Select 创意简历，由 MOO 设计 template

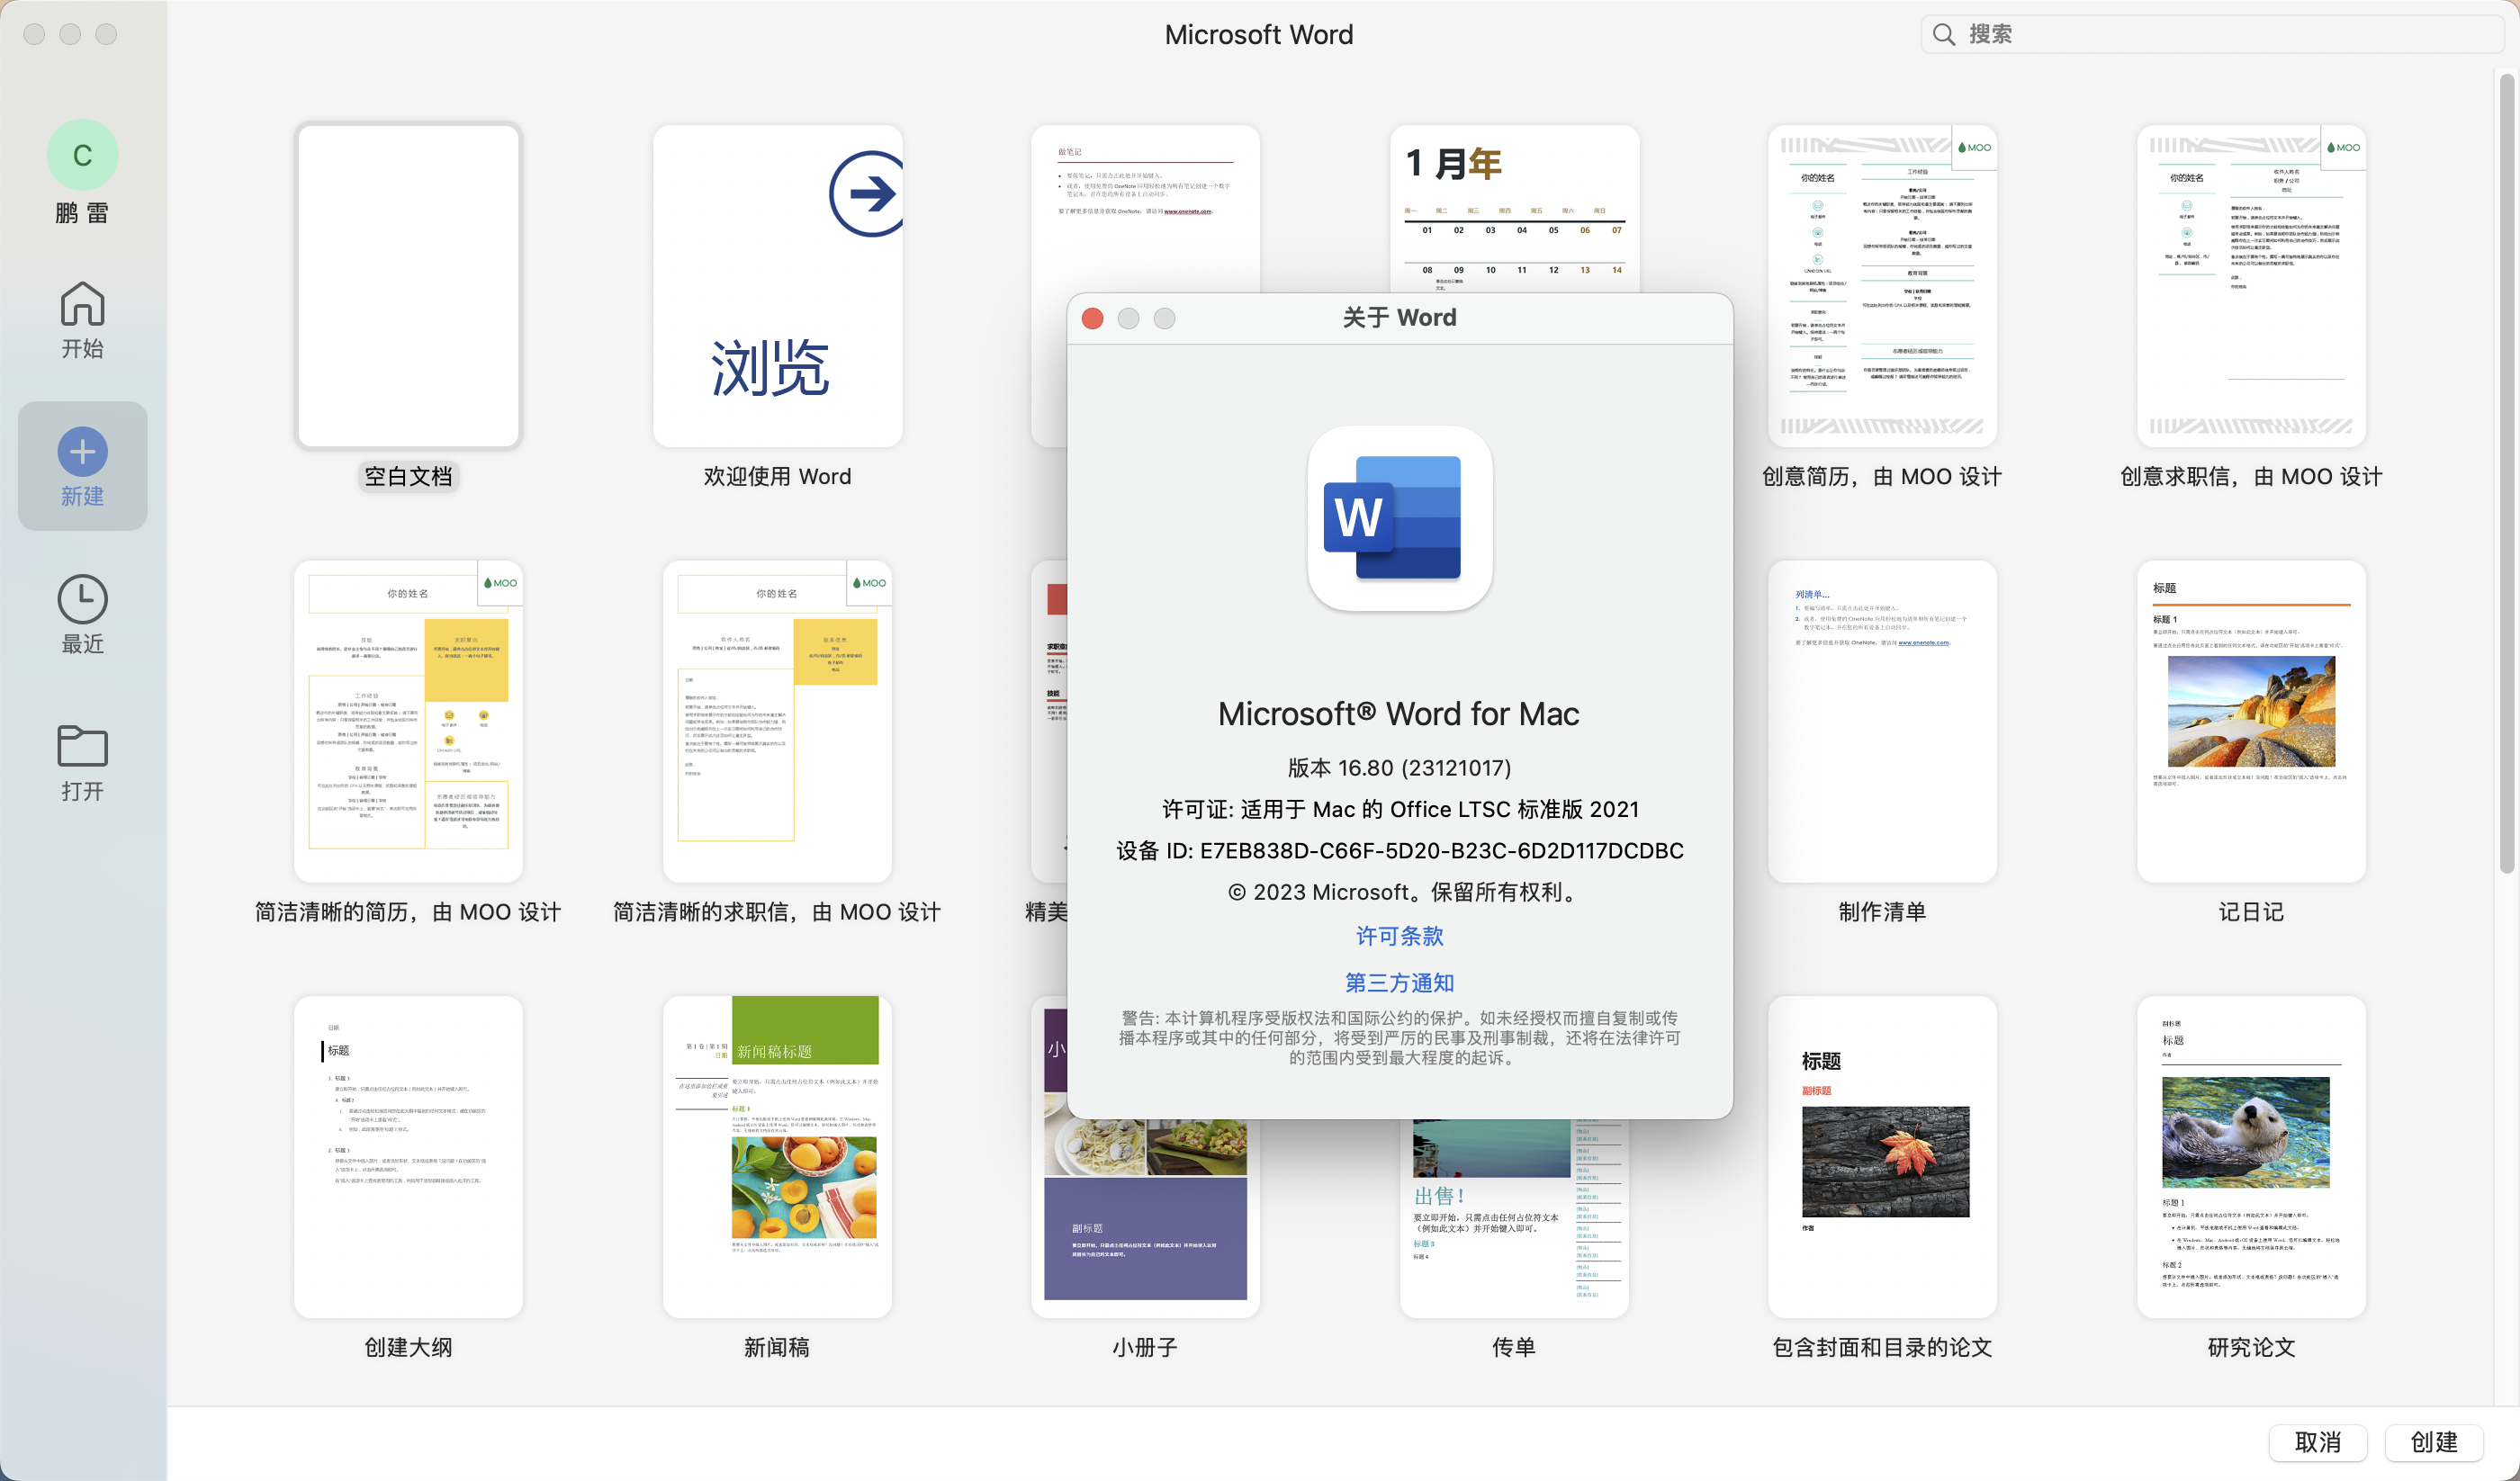1882,285
